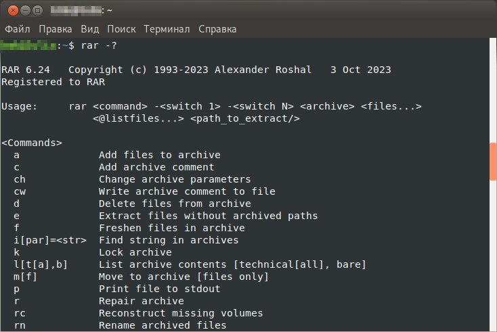Click the 'Repair archive' description text
Image resolution: width=497 pixels, height=332 pixels.
(x=141, y=301)
